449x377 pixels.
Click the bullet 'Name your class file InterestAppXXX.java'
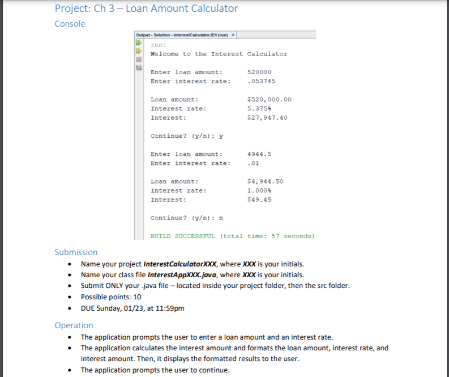pos(193,275)
